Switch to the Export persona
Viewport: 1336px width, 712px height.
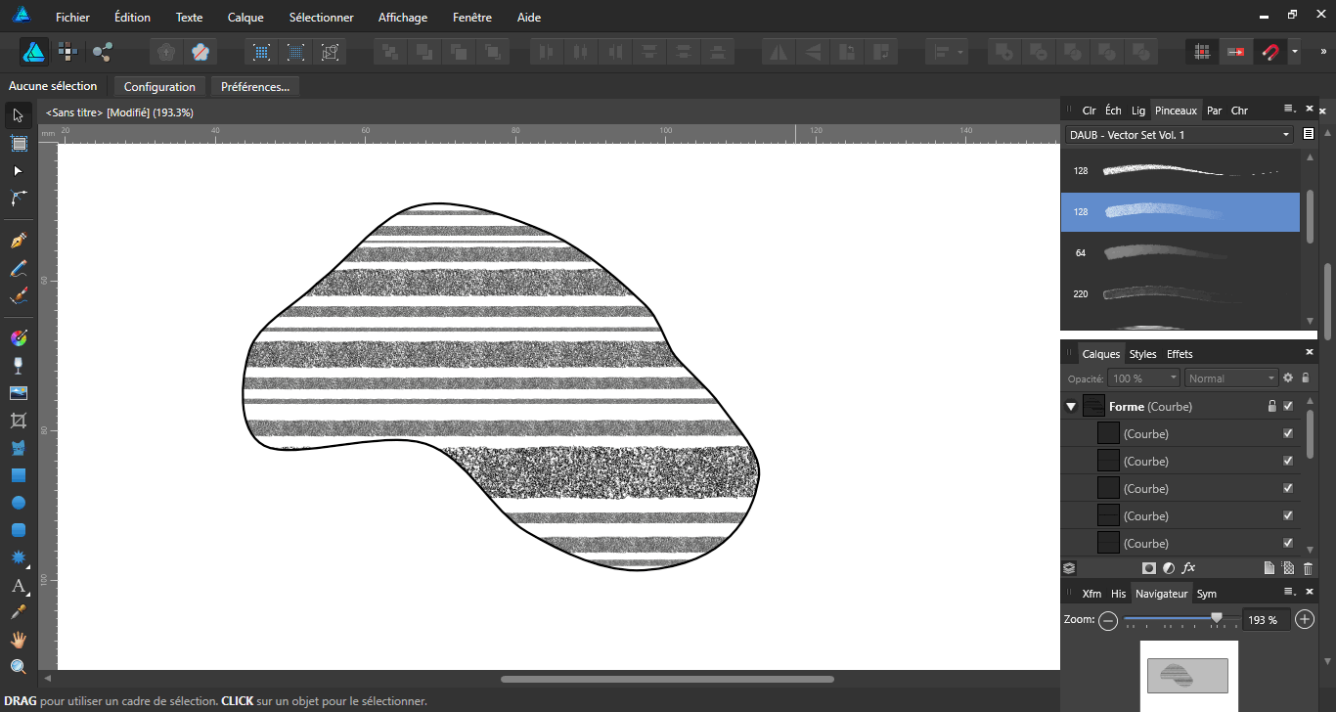coord(102,52)
